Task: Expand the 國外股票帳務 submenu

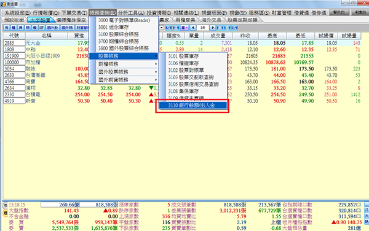Action: coord(127,72)
